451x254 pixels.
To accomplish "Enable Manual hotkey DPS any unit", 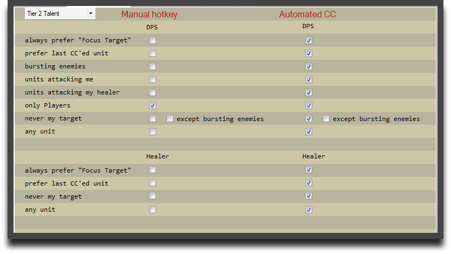I will click(153, 131).
